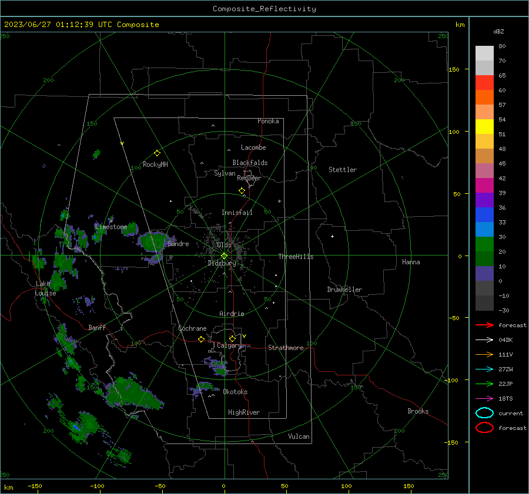Click the -100 value on bottom km axis
This screenshot has width=529, height=494.
pos(97,486)
